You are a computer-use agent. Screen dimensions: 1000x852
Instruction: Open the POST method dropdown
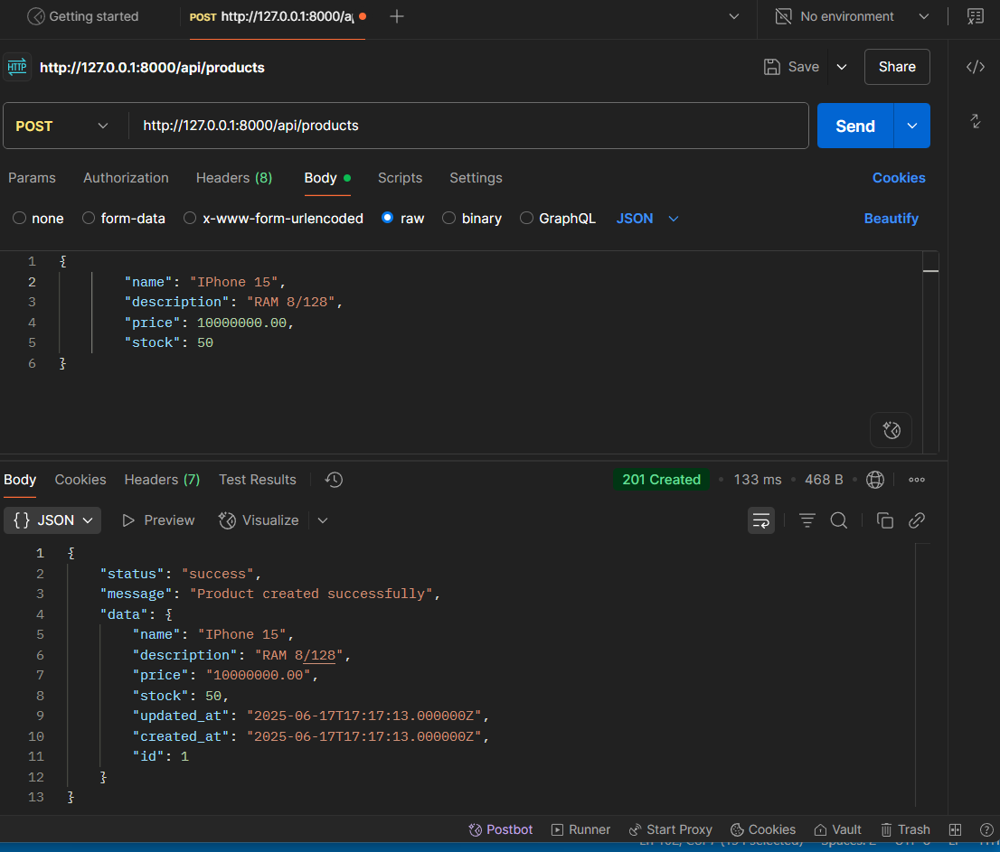coord(63,126)
